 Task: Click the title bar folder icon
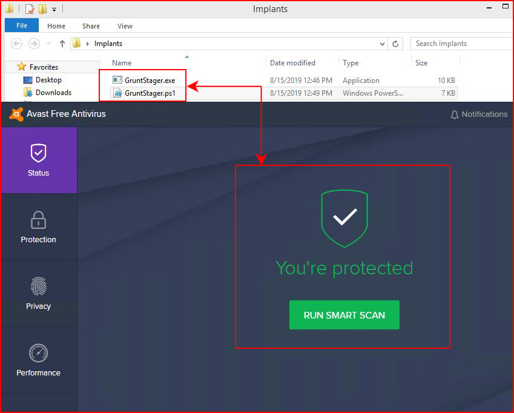point(10,8)
